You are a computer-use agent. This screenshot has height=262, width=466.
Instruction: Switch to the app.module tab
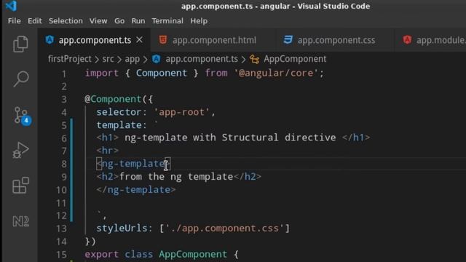[x=430, y=40]
